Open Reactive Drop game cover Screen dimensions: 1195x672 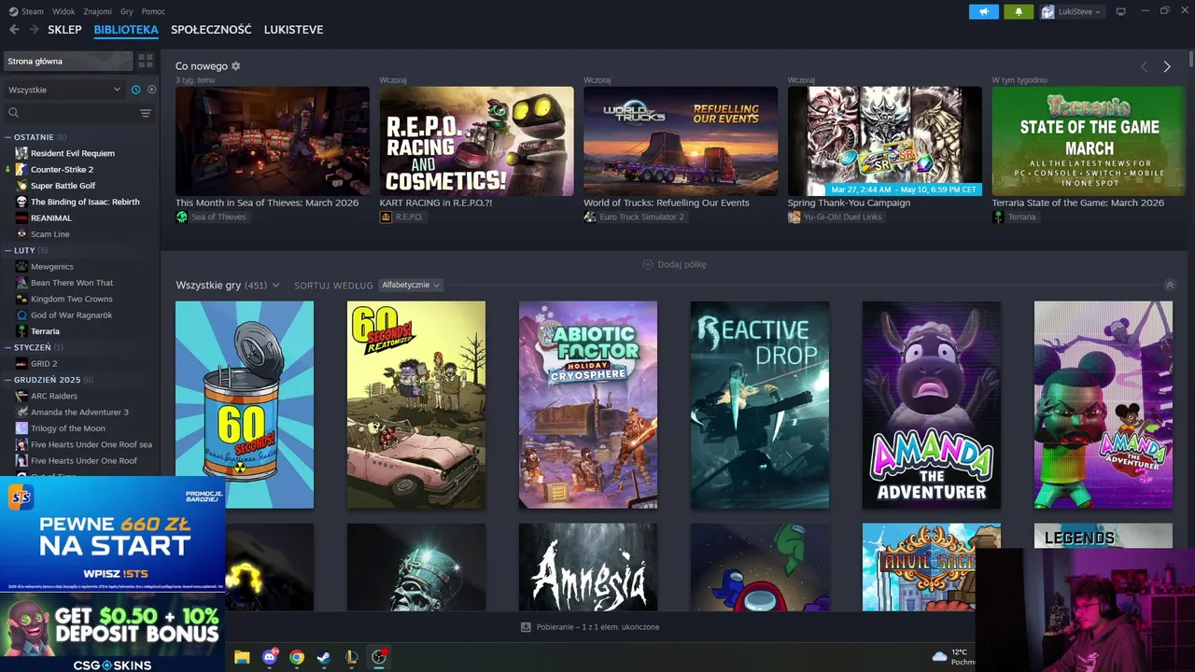tap(760, 404)
